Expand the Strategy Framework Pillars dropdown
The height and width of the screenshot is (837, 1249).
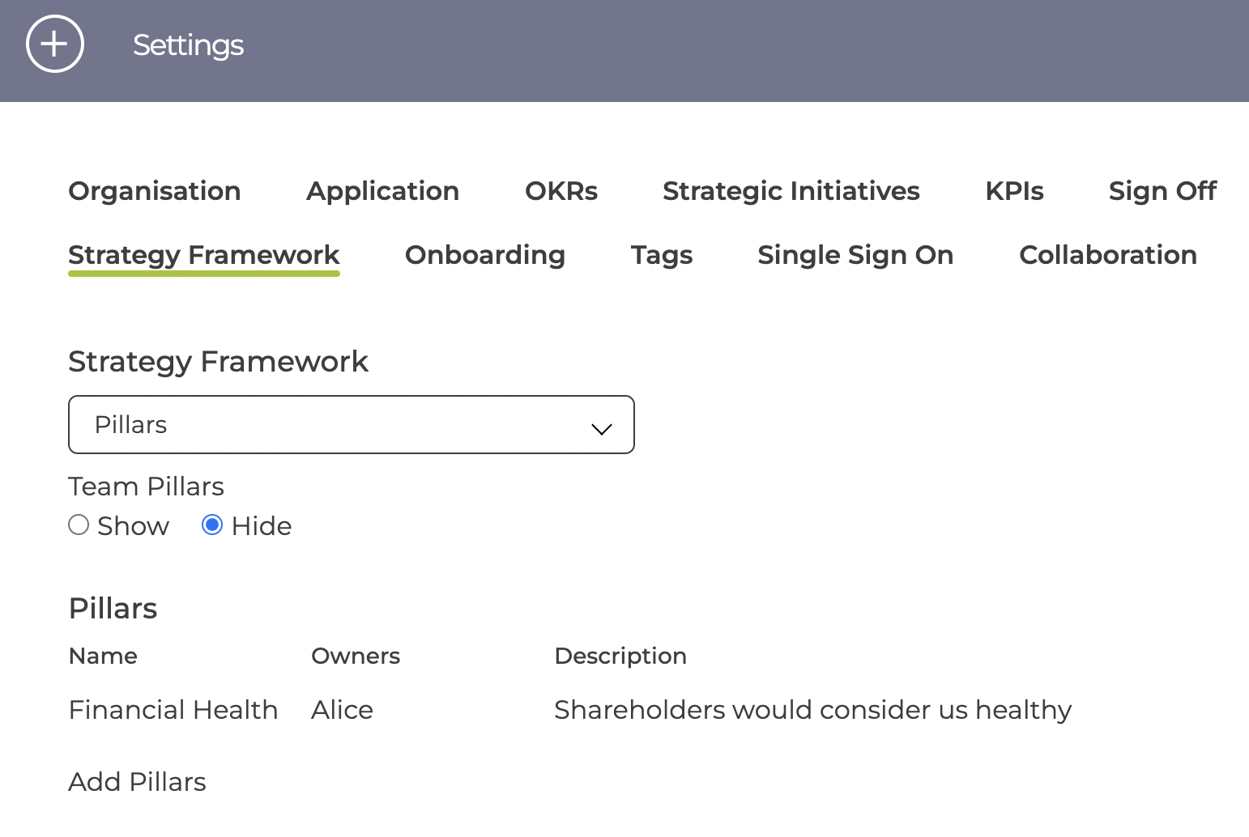pyautogui.click(x=352, y=425)
